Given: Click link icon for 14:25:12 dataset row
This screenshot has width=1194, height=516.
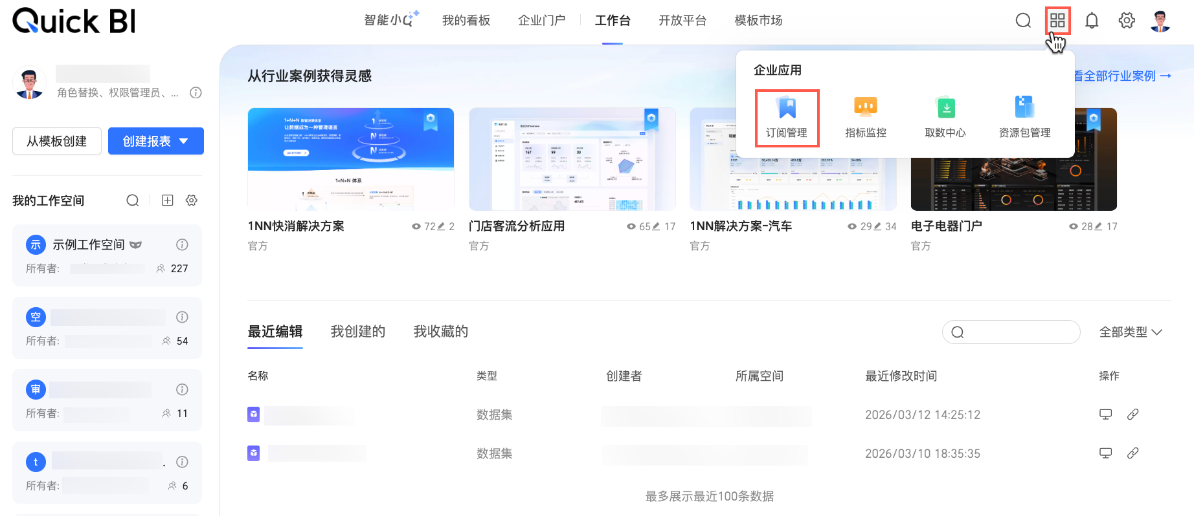Looking at the screenshot, I should [1132, 414].
